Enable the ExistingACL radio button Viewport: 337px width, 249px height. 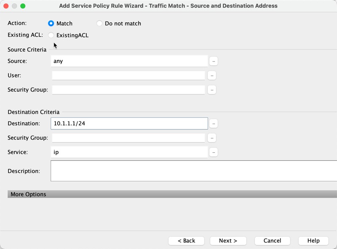pos(51,35)
